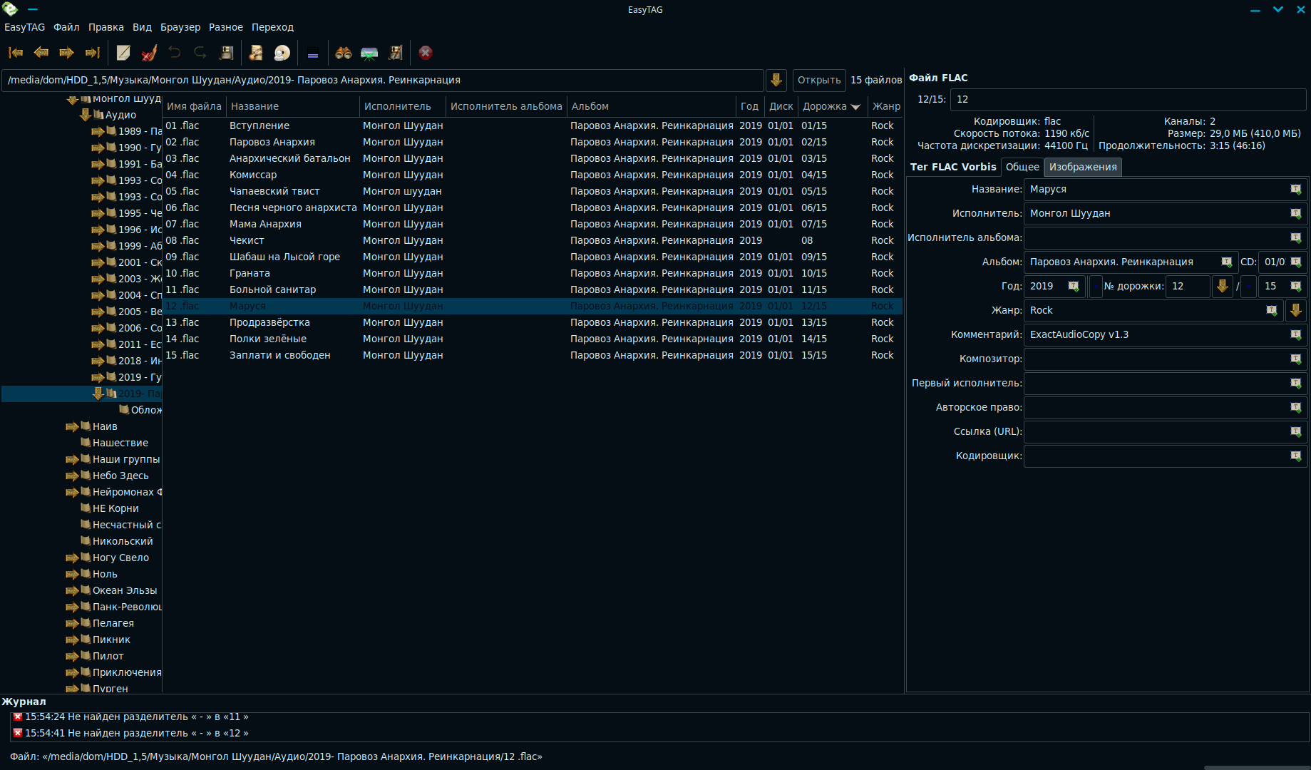
Task: Apply the Комментарий tag to selected files
Action: [1296, 335]
